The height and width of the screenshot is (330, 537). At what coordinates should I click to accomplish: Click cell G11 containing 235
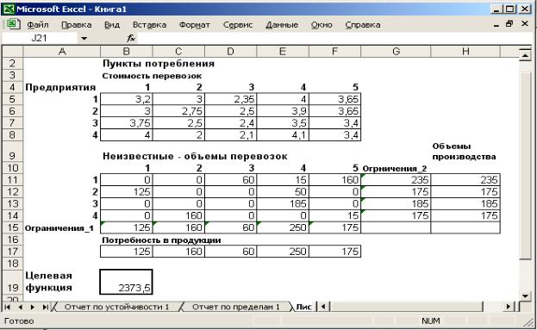pos(396,180)
